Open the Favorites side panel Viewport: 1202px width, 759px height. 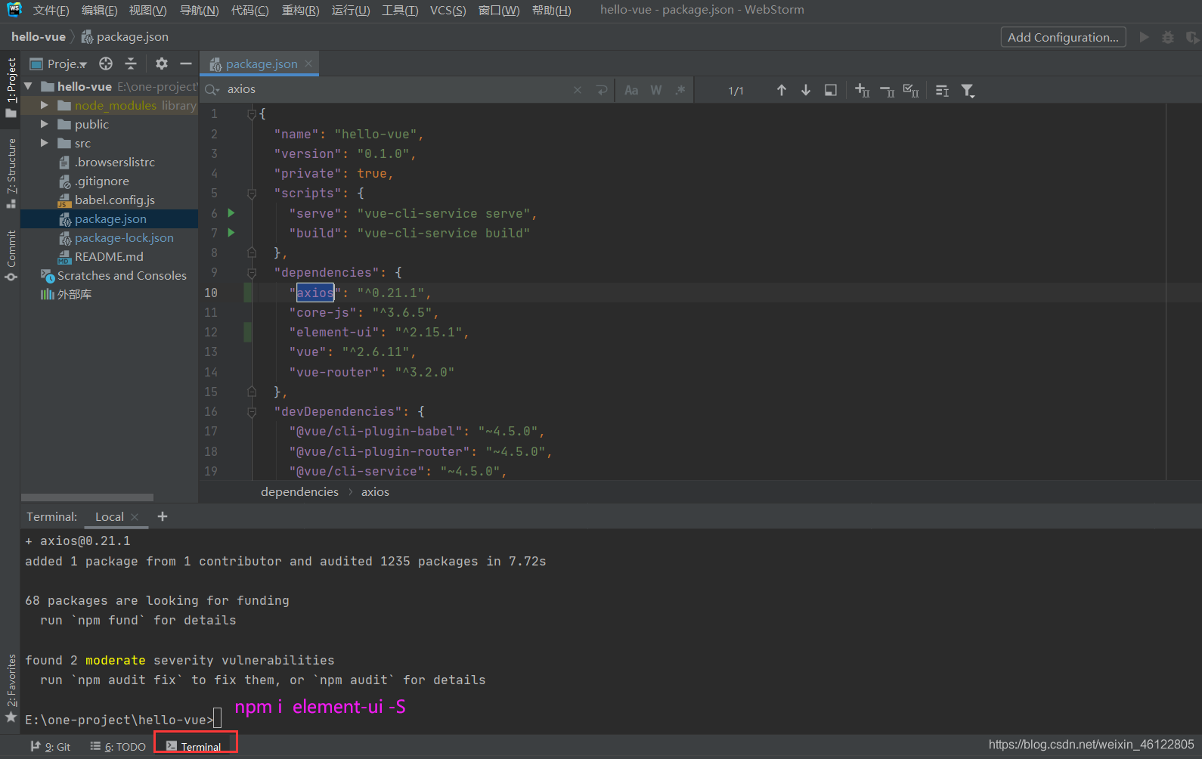coord(11,687)
